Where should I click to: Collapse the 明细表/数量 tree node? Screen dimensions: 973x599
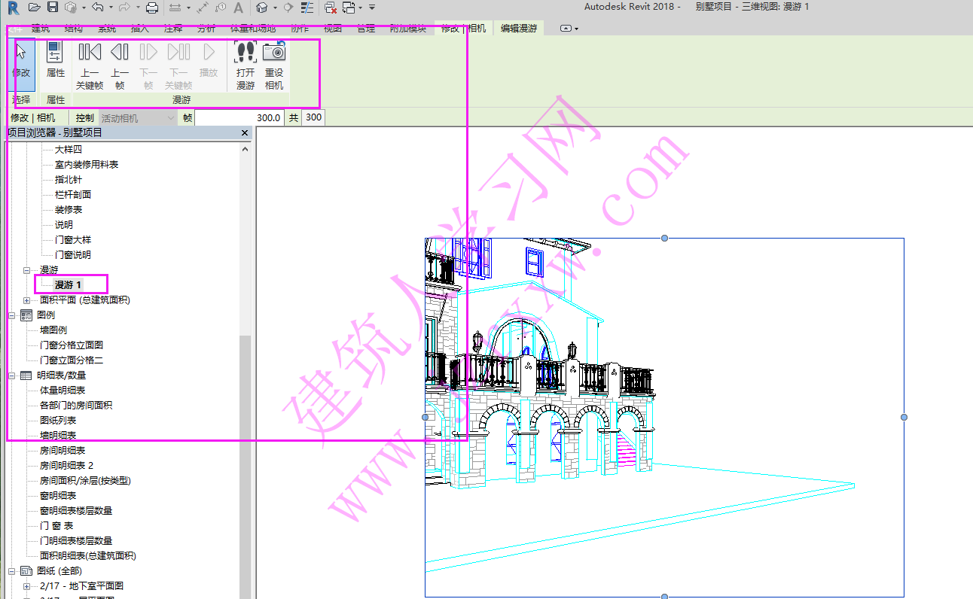[x=12, y=376]
